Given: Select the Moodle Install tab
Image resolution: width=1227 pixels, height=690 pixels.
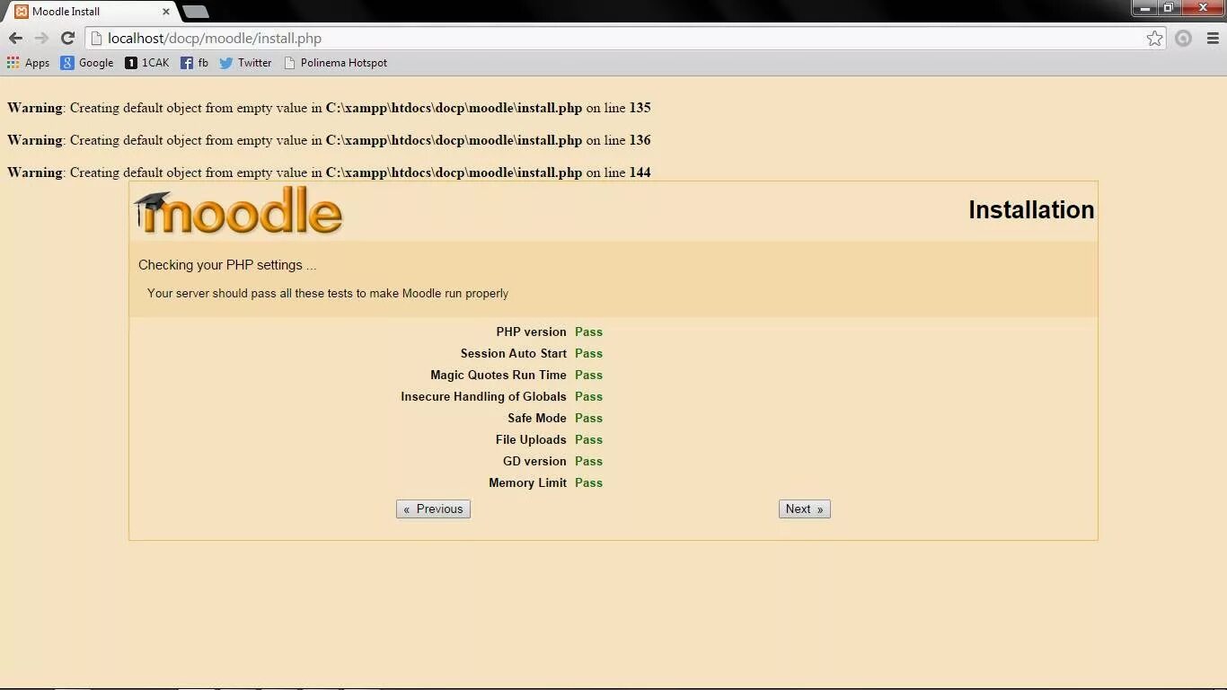Looking at the screenshot, I should 90,12.
